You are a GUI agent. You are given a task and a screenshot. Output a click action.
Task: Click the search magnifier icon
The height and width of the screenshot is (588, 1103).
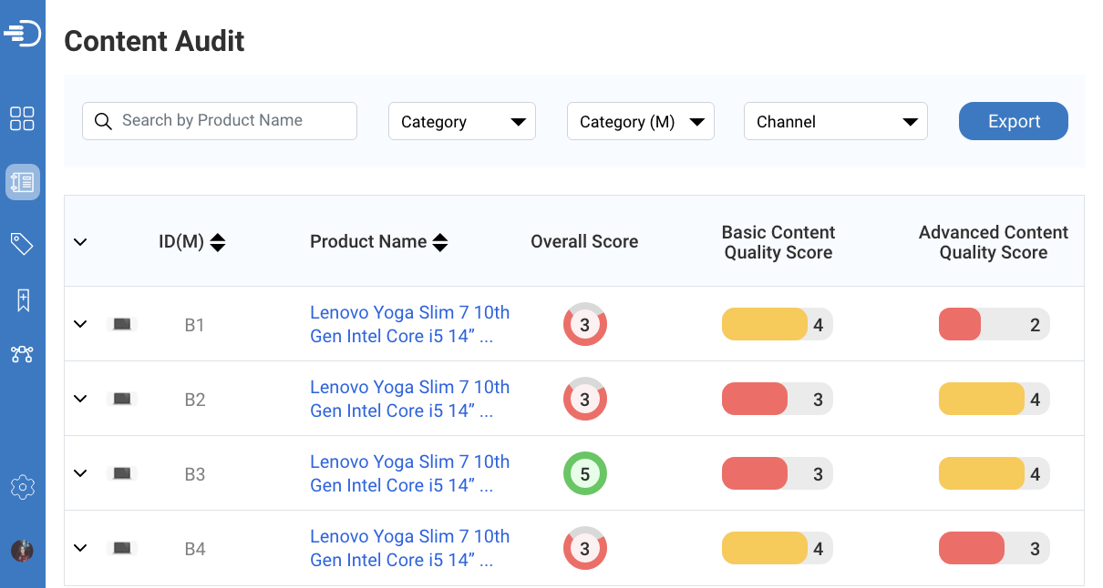coord(103,120)
